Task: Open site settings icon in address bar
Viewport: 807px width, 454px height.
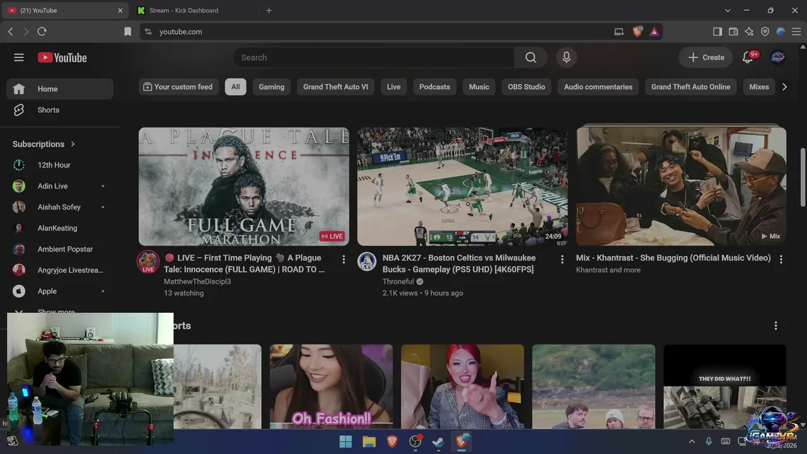Action: [148, 32]
